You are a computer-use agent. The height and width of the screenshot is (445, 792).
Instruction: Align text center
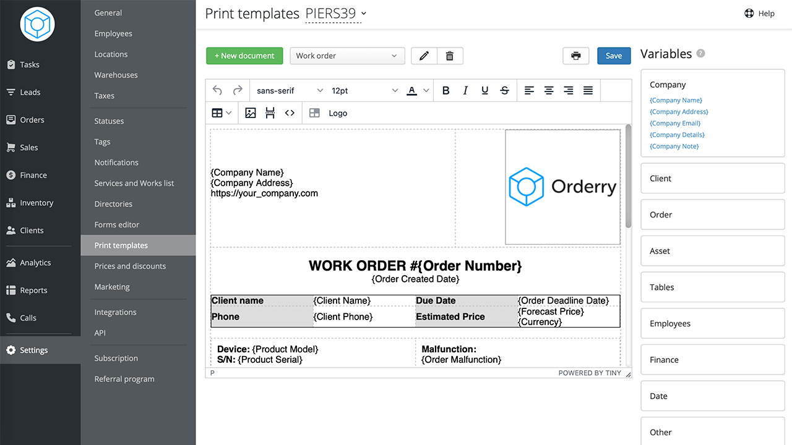(x=549, y=90)
